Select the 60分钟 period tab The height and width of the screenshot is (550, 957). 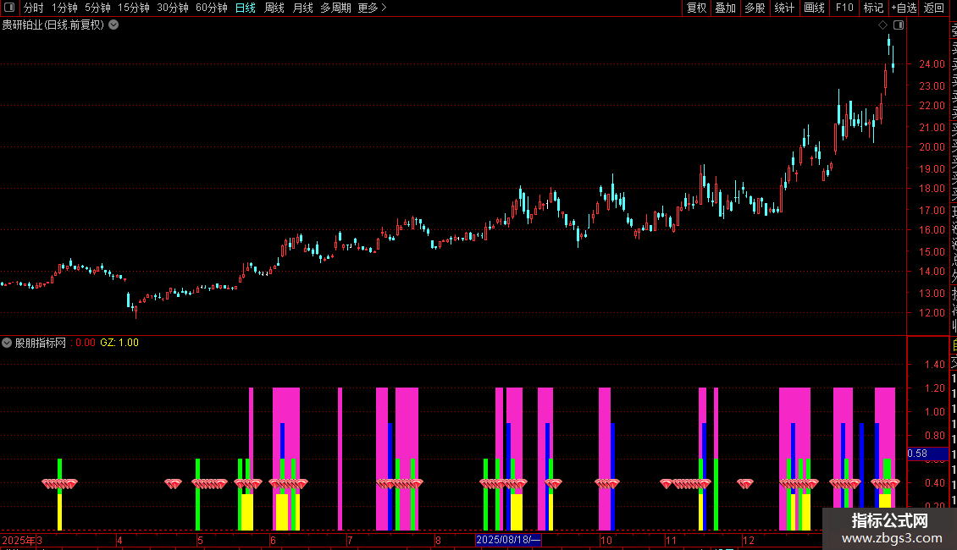click(x=212, y=8)
